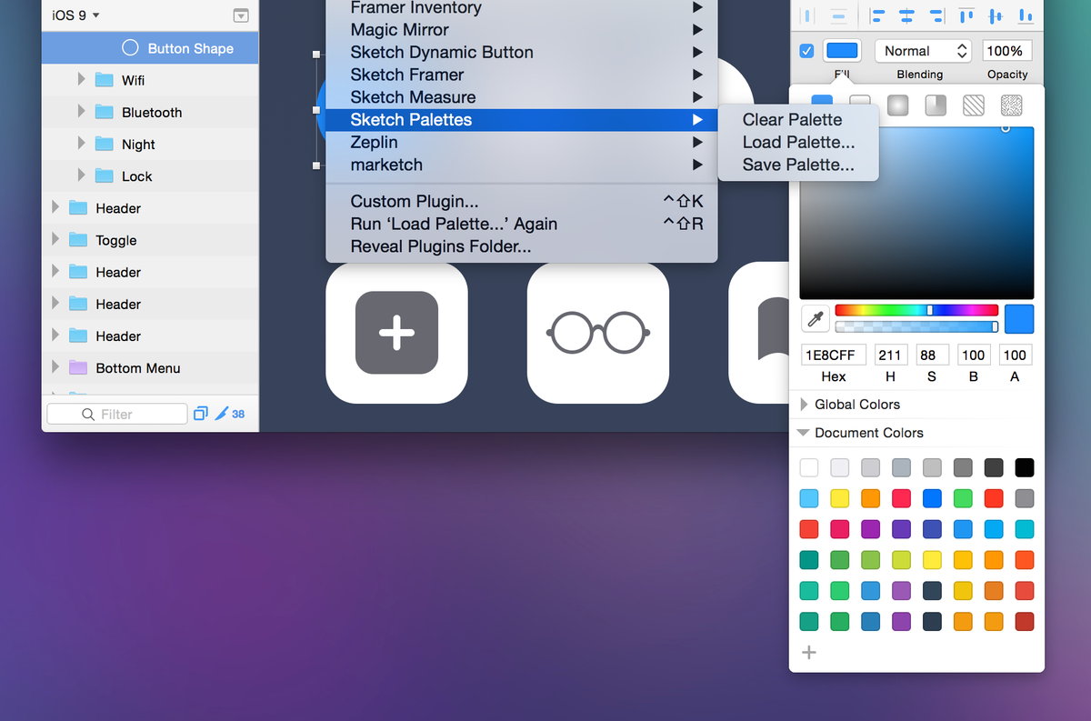Center selection horizontally using alignment icon
This screenshot has width=1091, height=721.
[x=907, y=15]
